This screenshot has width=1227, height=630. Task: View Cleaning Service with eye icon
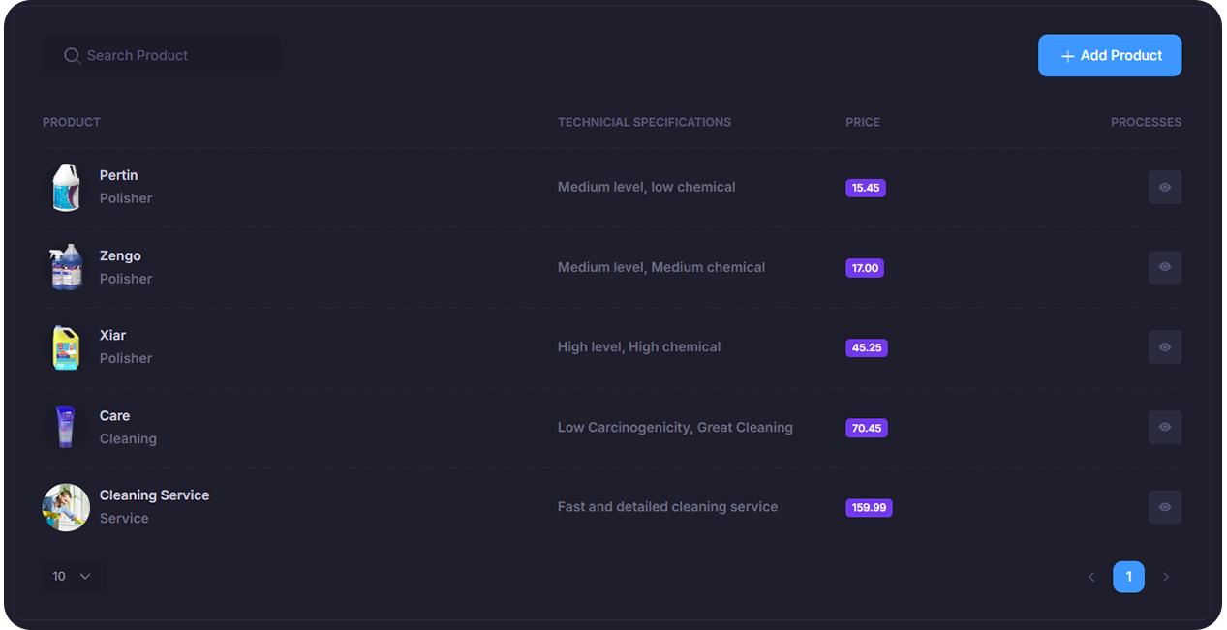pos(1164,507)
